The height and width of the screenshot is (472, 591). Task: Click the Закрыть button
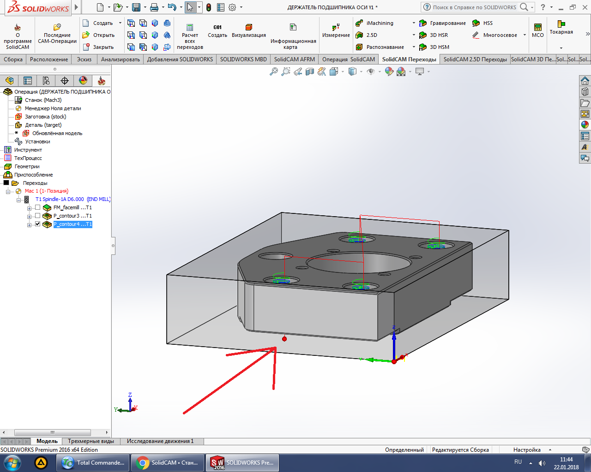pyautogui.click(x=98, y=47)
